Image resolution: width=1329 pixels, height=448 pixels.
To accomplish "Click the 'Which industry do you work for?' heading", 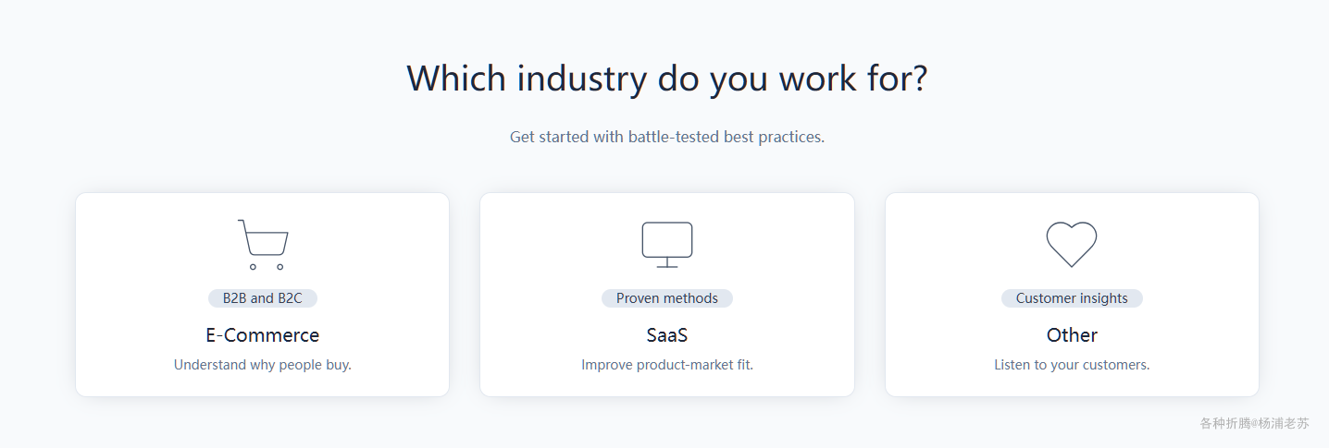I will (x=667, y=79).
